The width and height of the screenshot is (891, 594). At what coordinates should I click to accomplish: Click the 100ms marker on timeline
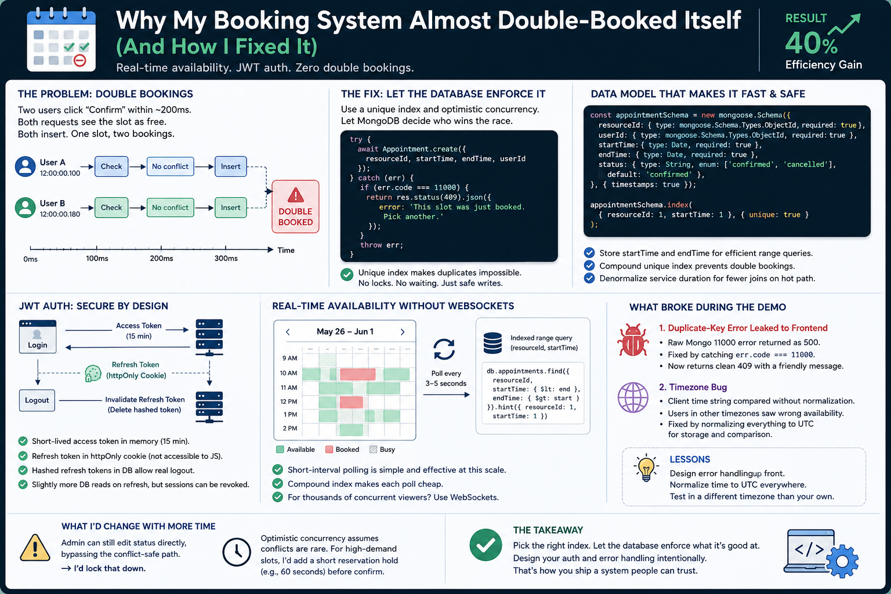97,258
